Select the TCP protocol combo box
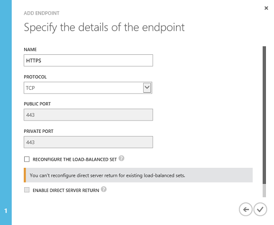The width and height of the screenshot is (274, 225). pyautogui.click(x=88, y=87)
